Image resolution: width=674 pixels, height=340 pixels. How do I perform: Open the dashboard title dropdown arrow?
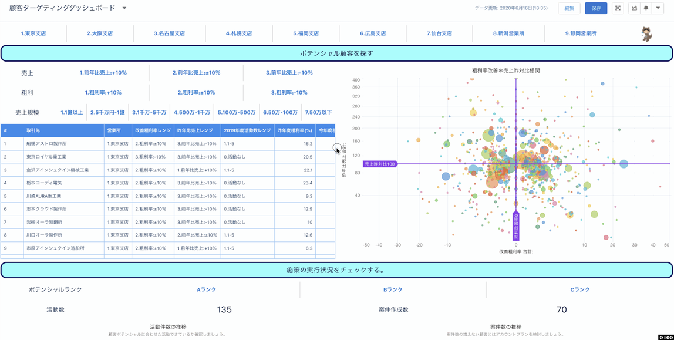pos(124,8)
